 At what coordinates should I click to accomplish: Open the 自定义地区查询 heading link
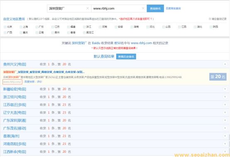tap(14, 19)
